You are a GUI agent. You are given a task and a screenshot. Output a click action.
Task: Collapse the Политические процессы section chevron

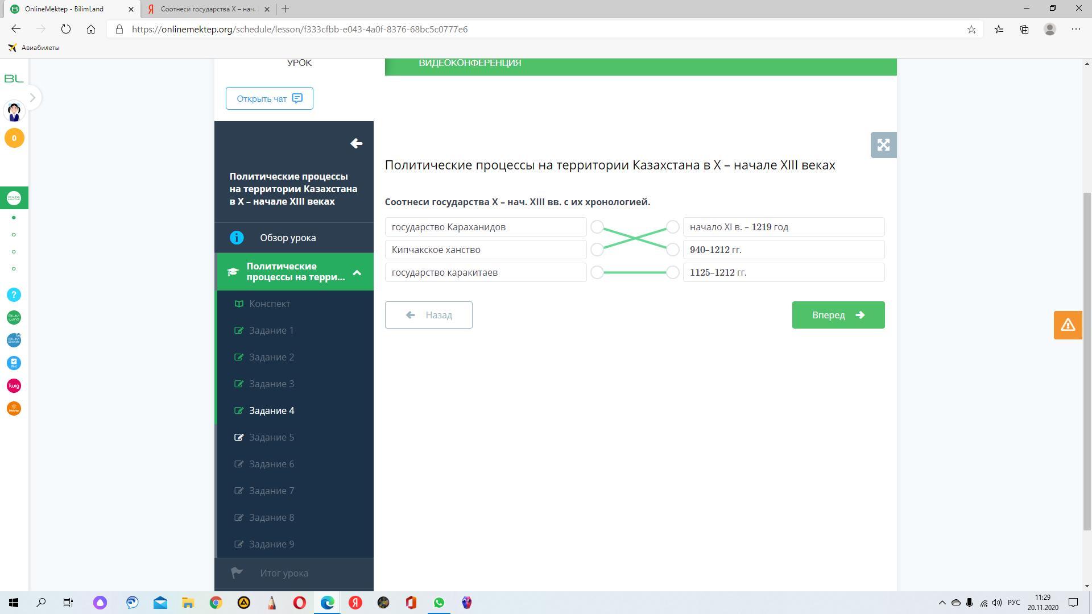tap(357, 272)
